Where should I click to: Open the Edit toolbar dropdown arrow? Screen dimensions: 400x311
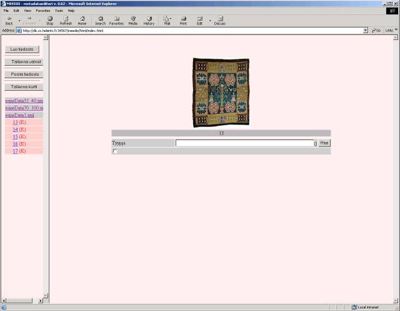click(210, 21)
